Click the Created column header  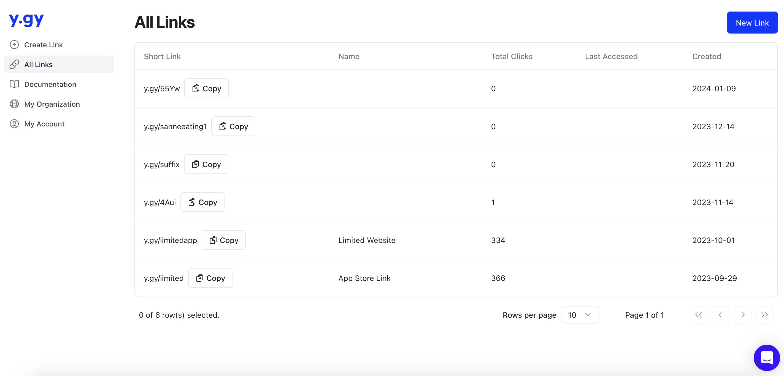pyautogui.click(x=706, y=56)
